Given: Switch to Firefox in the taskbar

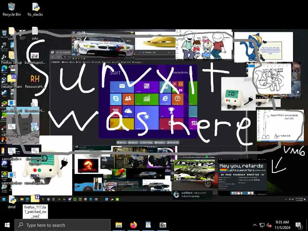Looking at the screenshot, I should 133,225.
